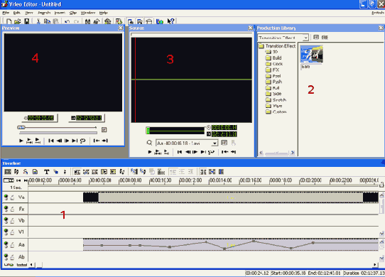Click Play in the Source window
The image size is (385, 277).
pos(150,152)
